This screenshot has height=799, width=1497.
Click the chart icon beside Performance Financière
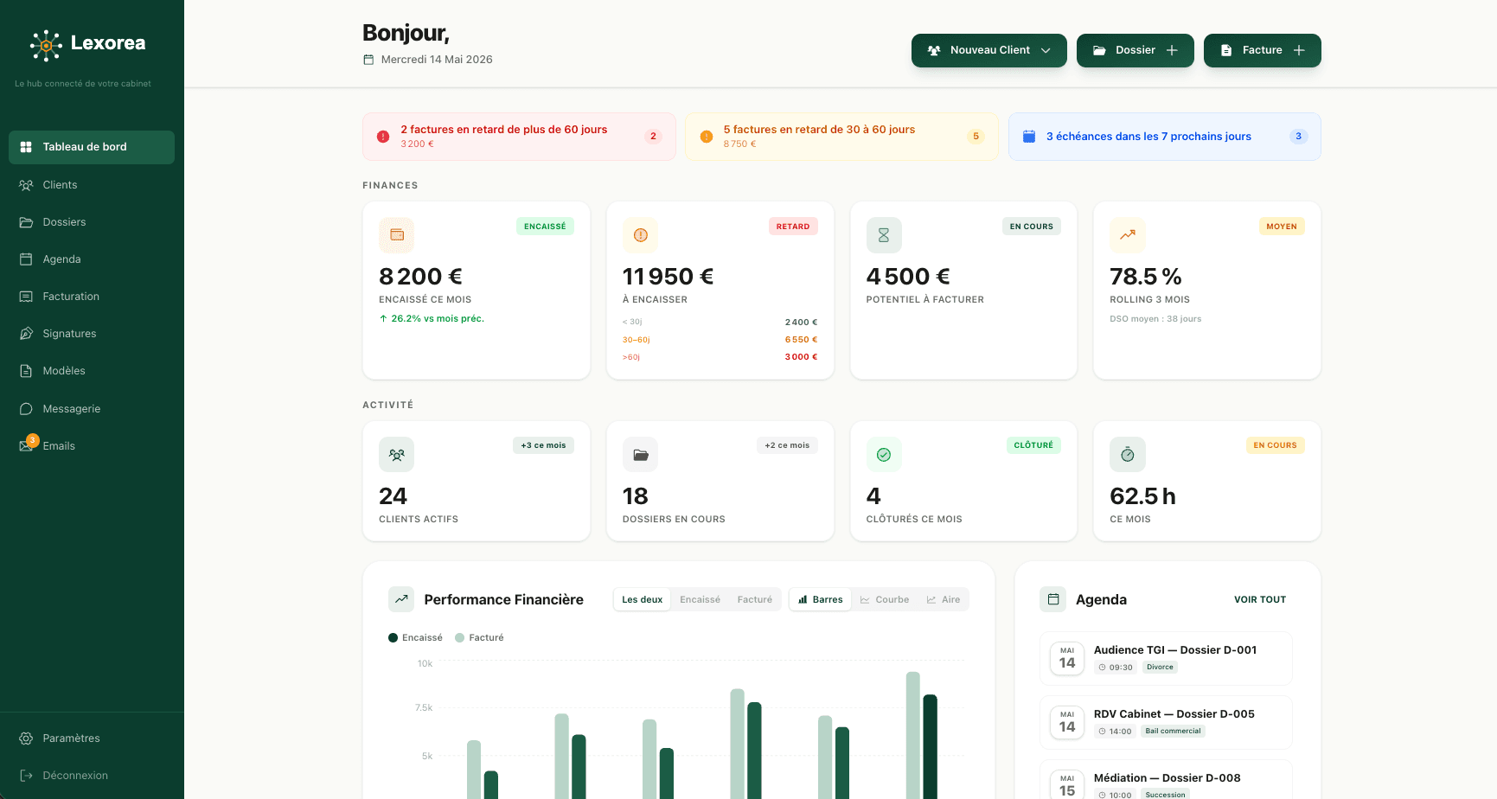[401, 599]
